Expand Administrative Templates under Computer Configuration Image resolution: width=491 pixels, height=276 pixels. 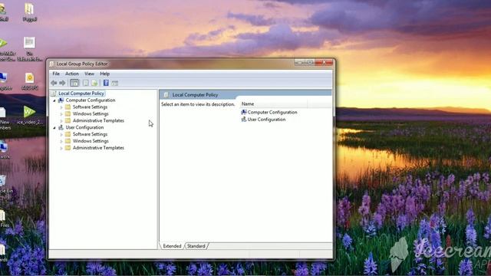61,121
